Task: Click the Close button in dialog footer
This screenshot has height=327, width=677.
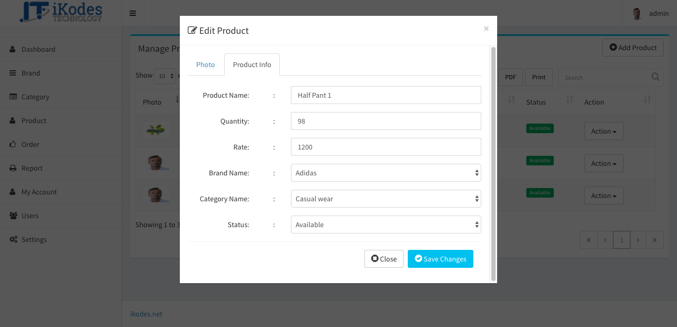Action: 384,259
